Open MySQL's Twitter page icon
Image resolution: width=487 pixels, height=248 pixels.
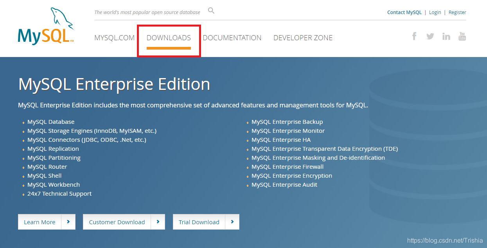430,36
